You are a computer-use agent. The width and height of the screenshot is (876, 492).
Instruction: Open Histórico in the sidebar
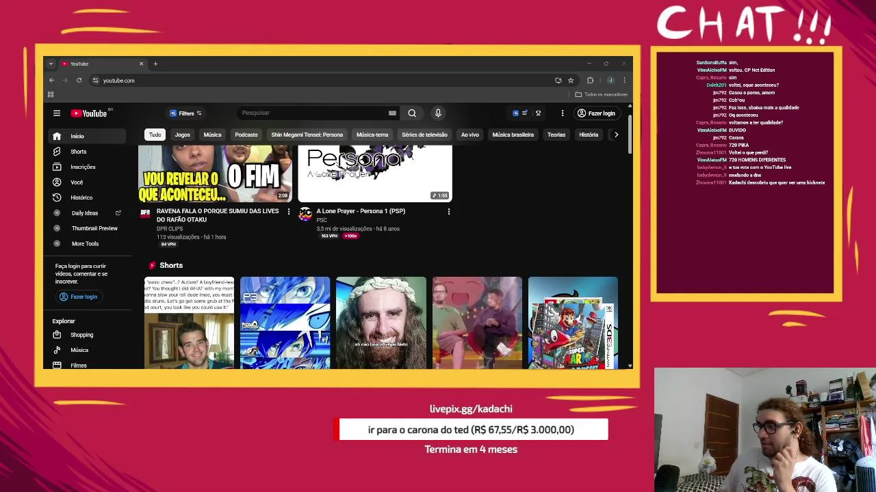pos(88,197)
